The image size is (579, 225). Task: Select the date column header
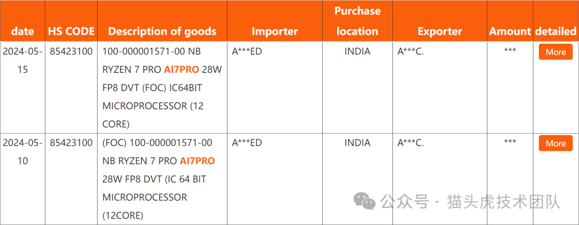coord(23,32)
